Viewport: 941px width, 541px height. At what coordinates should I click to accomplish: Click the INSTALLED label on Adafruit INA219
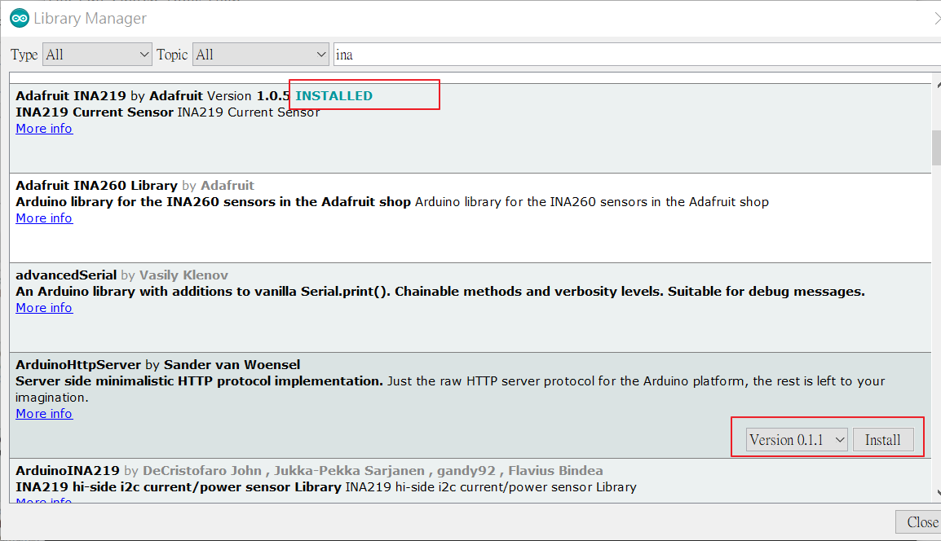click(x=333, y=95)
